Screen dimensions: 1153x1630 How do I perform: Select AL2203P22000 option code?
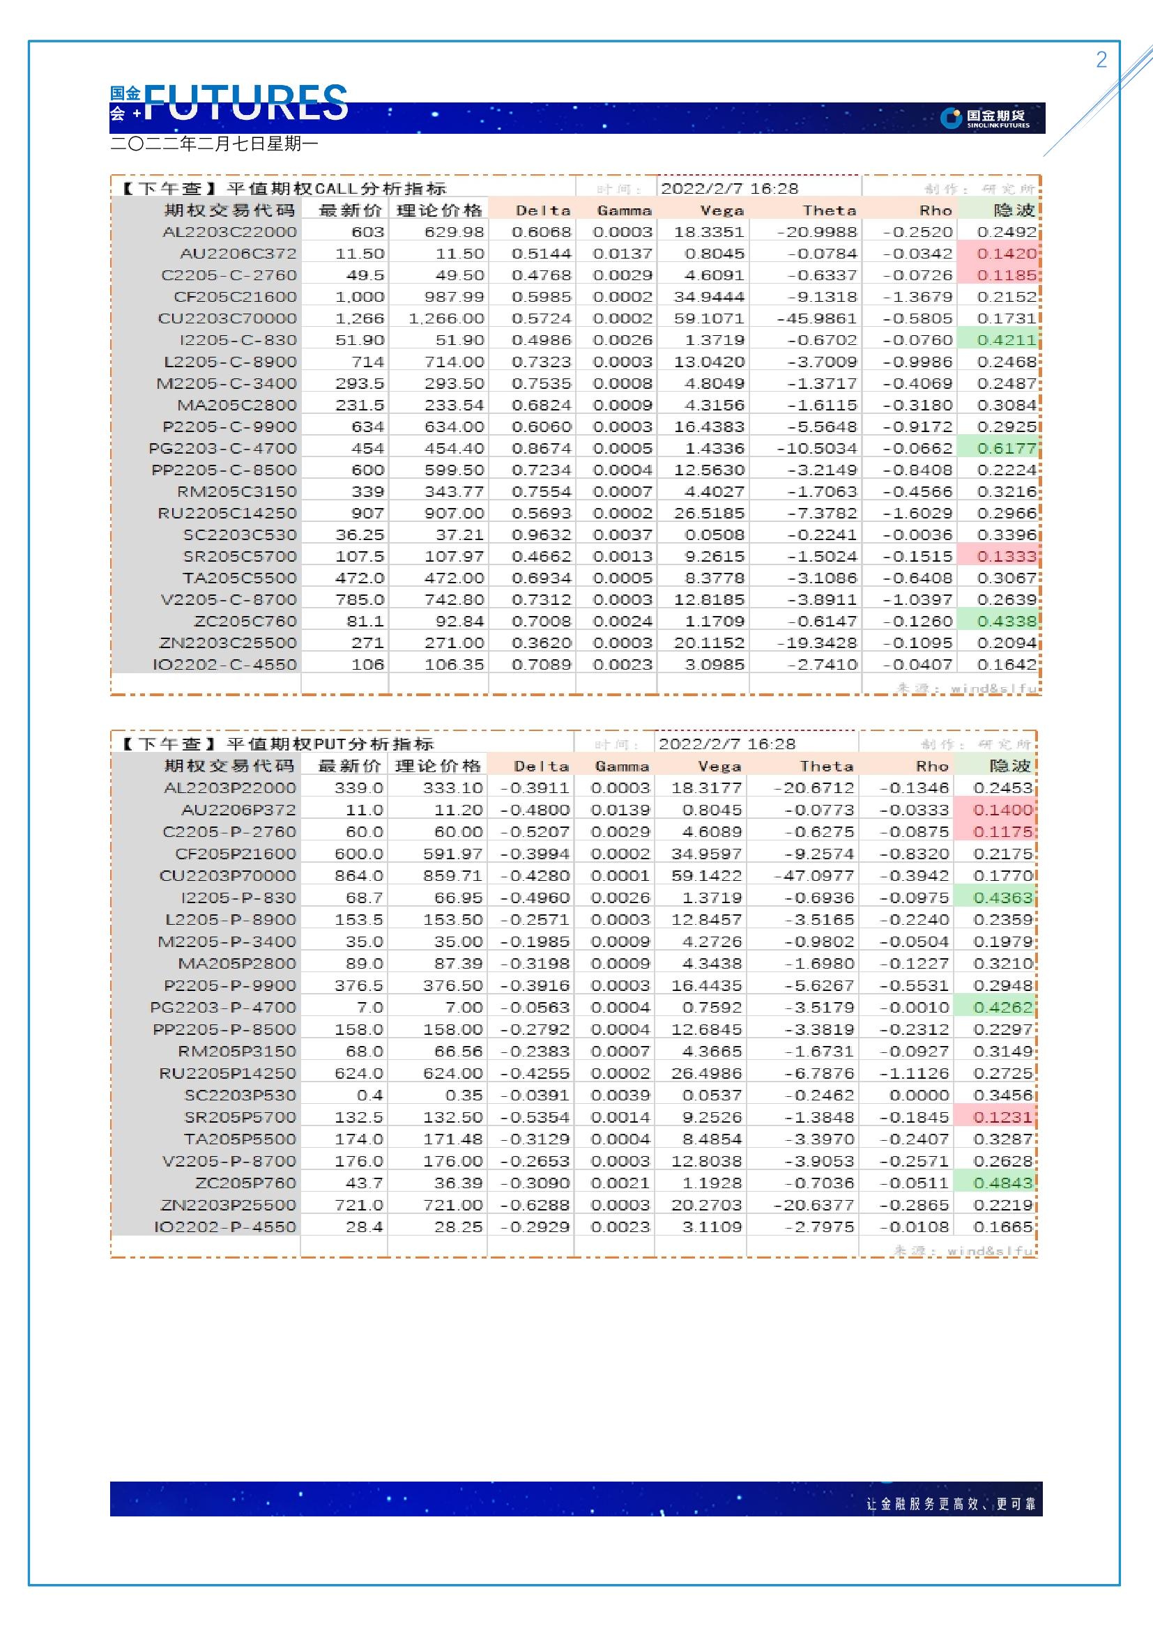[x=230, y=788]
